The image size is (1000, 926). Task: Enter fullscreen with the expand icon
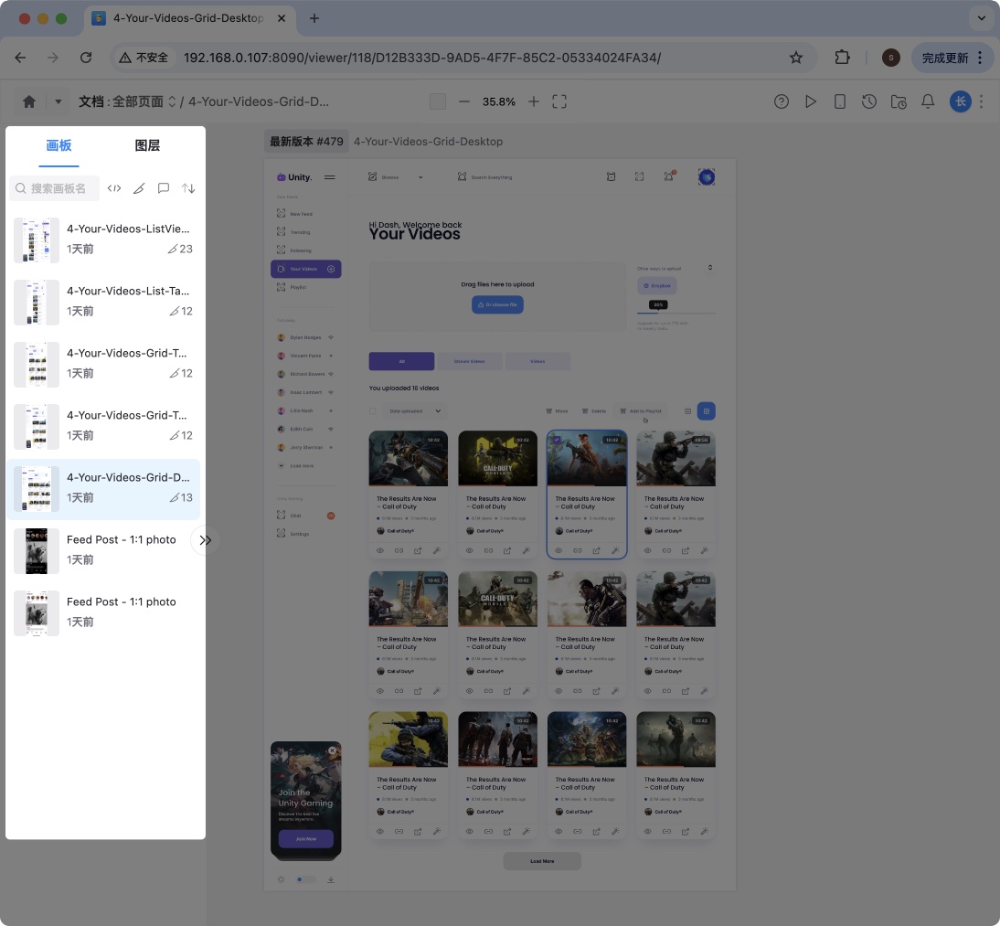point(559,101)
